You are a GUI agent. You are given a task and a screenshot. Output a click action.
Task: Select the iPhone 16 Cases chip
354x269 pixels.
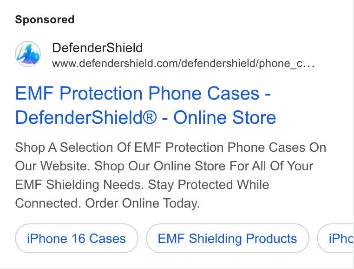click(x=77, y=238)
